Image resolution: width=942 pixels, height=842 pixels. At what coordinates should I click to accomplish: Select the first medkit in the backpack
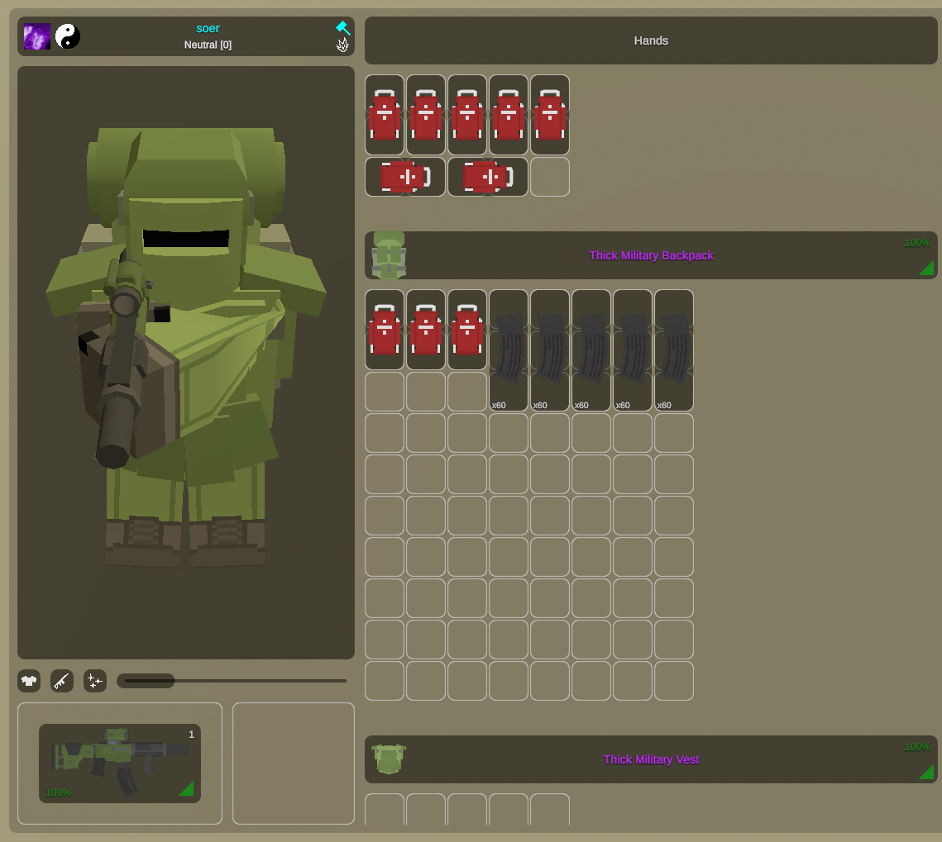click(385, 330)
